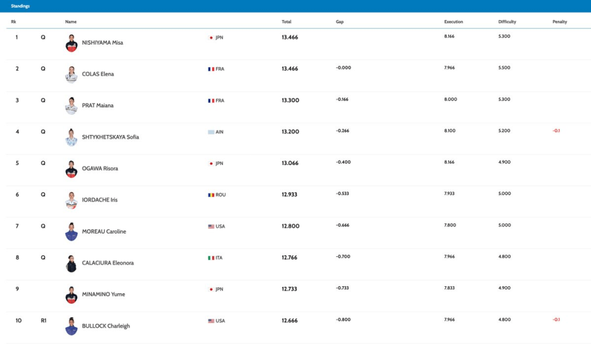Click IORDACHE Iris total score 12.933
Image resolution: width=591 pixels, height=344 pixels.
289,195
